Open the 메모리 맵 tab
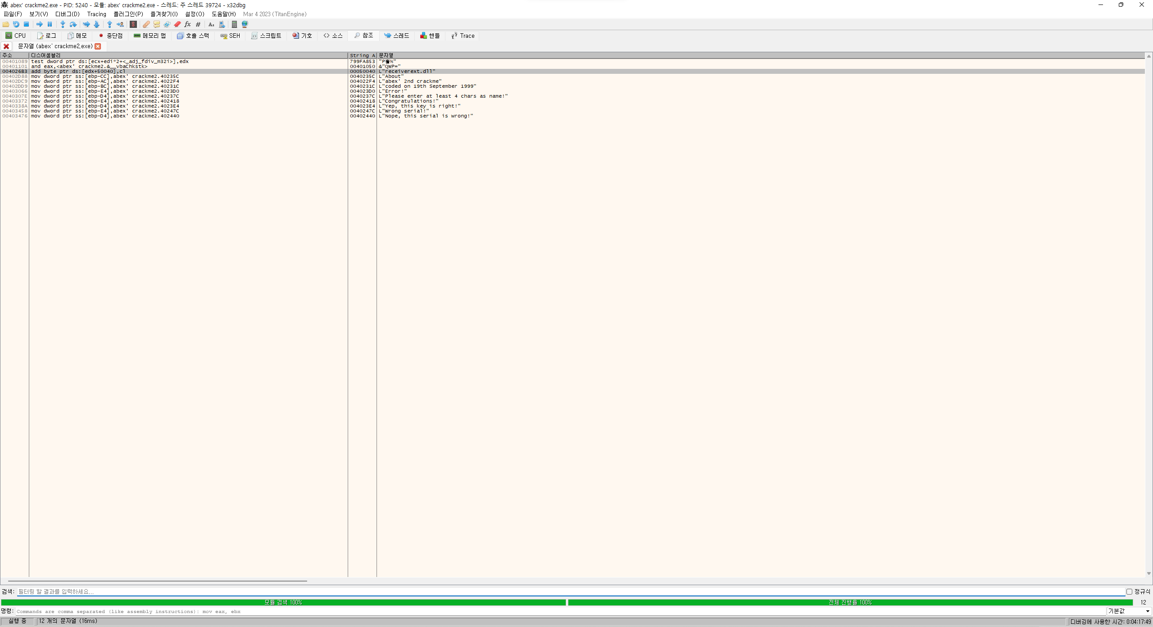Image resolution: width=1153 pixels, height=627 pixels. pos(150,36)
